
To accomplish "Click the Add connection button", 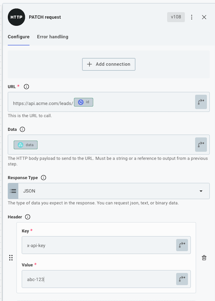I will (109, 64).
